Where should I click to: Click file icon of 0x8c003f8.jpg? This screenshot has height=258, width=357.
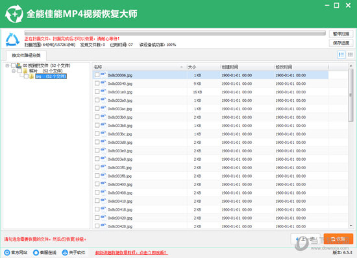click(103, 176)
